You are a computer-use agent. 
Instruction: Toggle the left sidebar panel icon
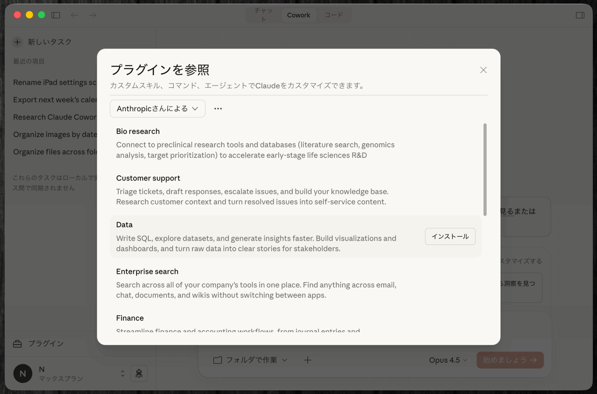point(56,15)
